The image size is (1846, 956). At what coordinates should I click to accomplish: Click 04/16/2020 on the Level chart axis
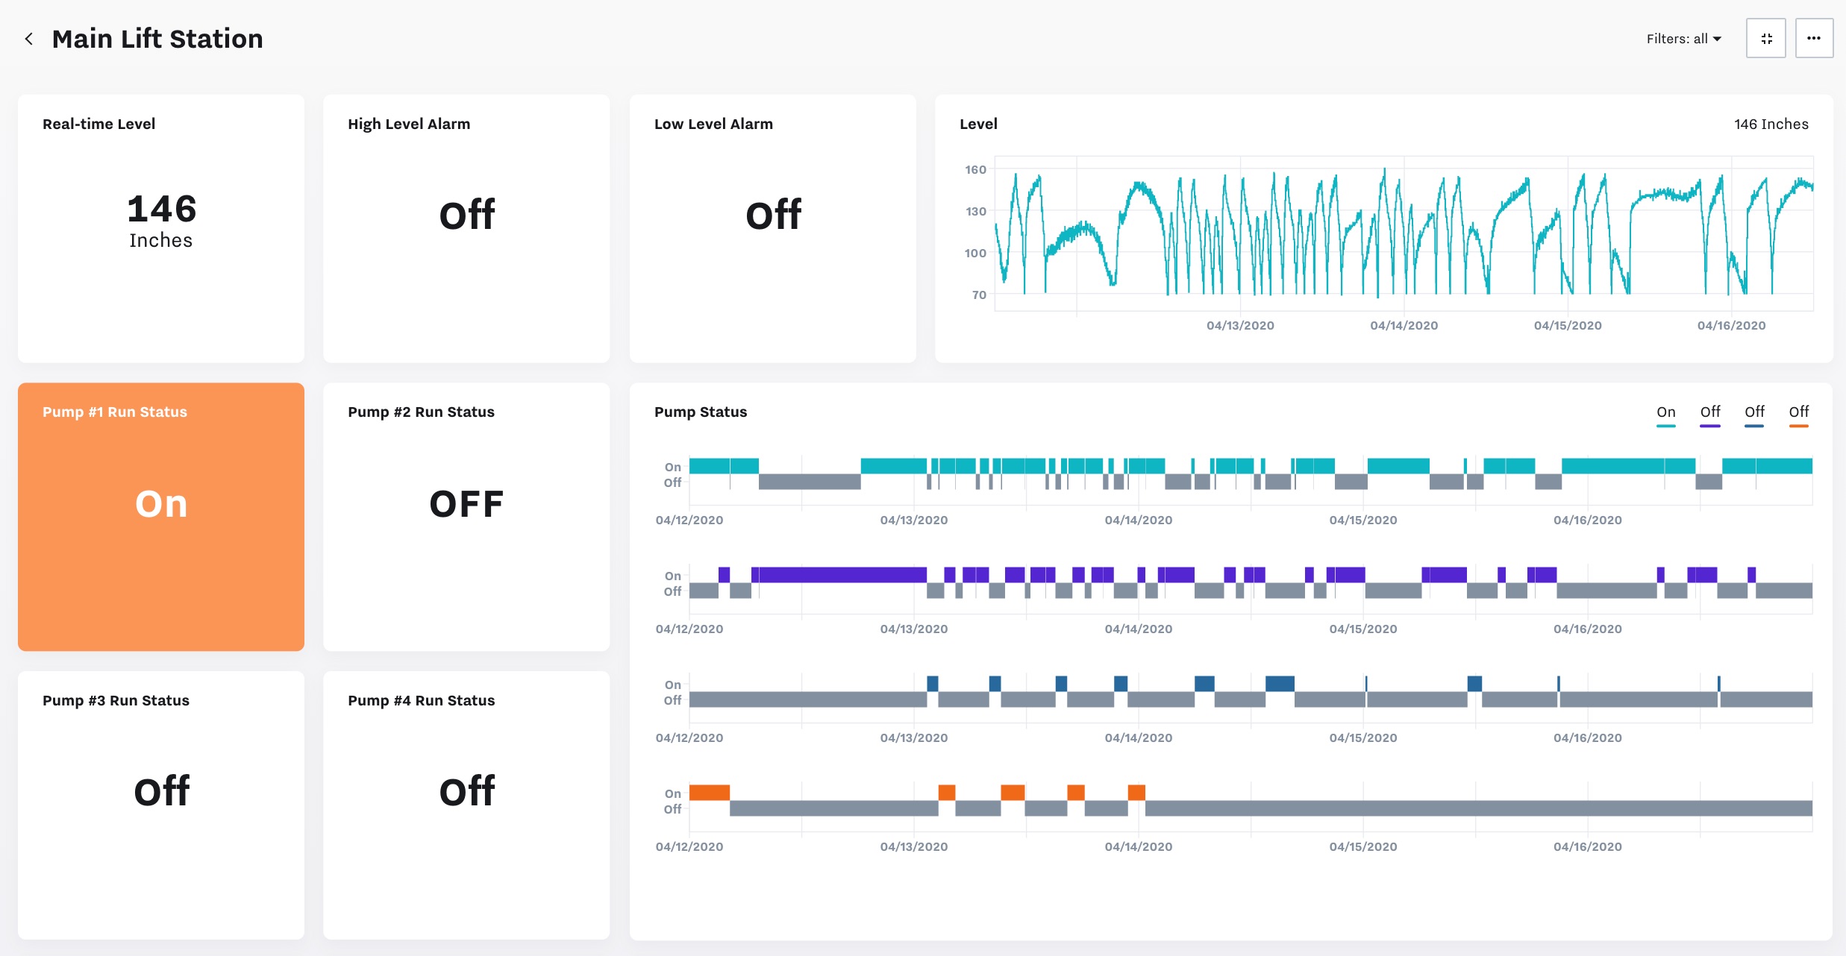click(1731, 325)
